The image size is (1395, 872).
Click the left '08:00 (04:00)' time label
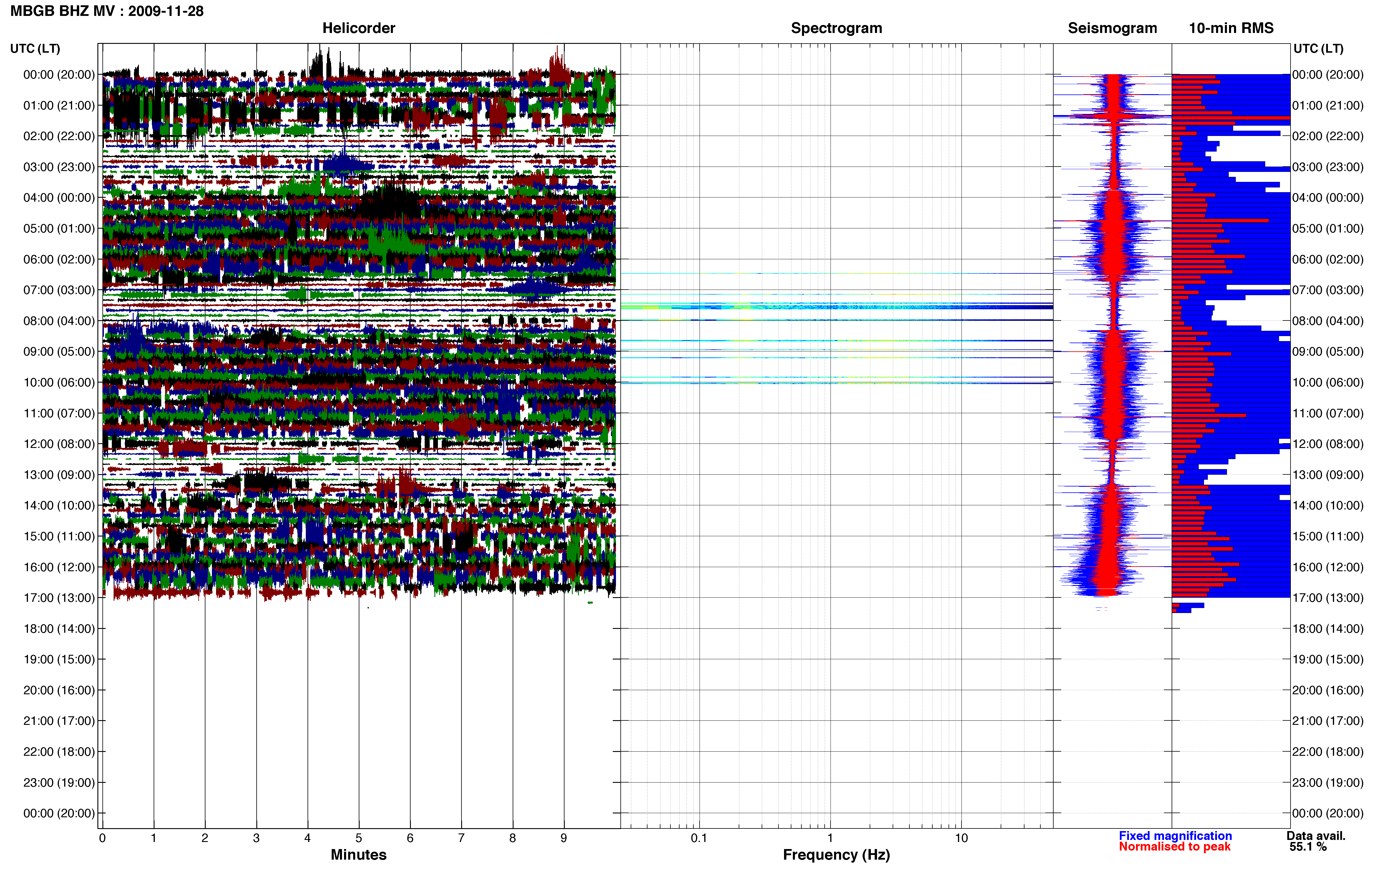(59, 321)
